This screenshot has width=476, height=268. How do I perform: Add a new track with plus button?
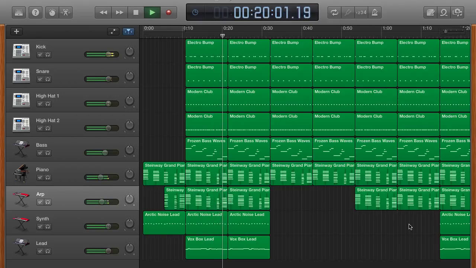coord(16,32)
